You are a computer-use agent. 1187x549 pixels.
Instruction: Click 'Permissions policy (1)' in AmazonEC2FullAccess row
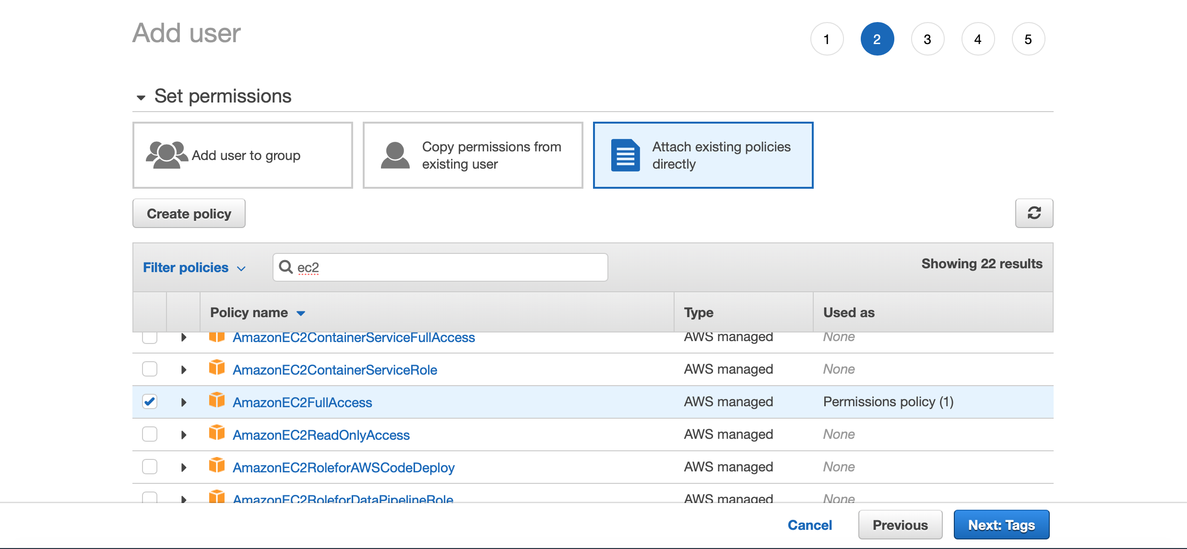pyautogui.click(x=888, y=401)
